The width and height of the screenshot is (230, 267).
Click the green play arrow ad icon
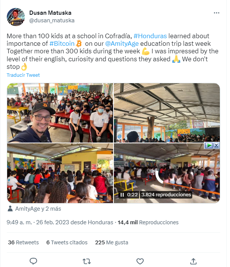[209, 146]
